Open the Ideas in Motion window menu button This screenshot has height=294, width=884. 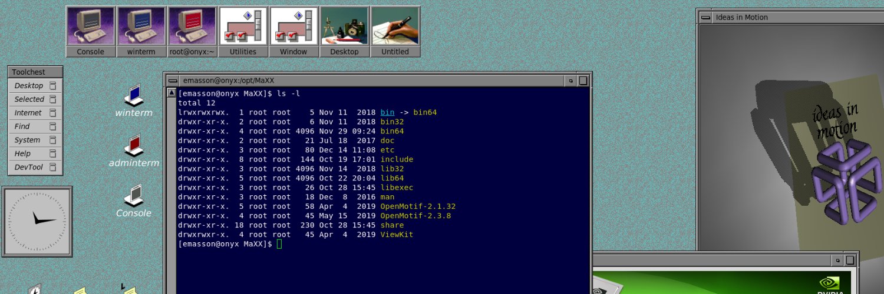coord(705,17)
